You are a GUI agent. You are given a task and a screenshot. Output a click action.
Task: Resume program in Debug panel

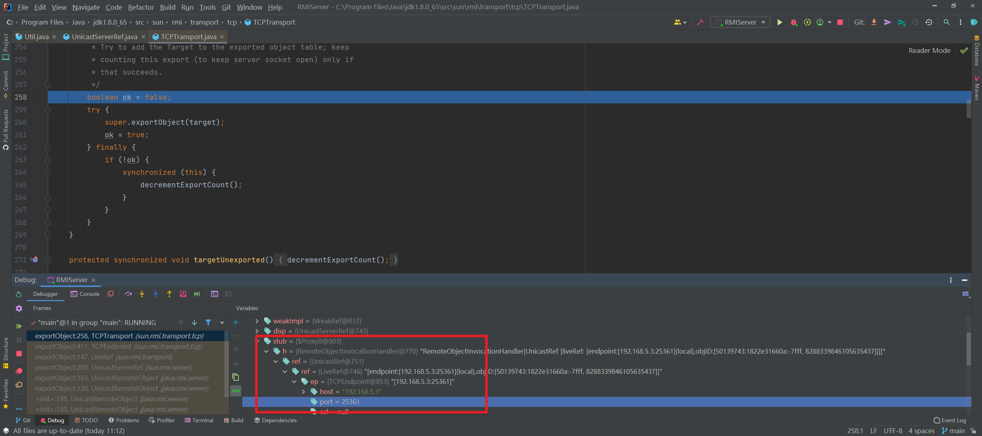click(x=19, y=326)
